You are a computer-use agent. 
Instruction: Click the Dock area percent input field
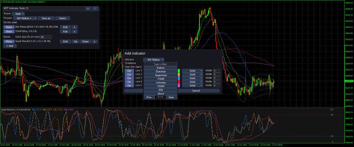click(x=46, y=37)
